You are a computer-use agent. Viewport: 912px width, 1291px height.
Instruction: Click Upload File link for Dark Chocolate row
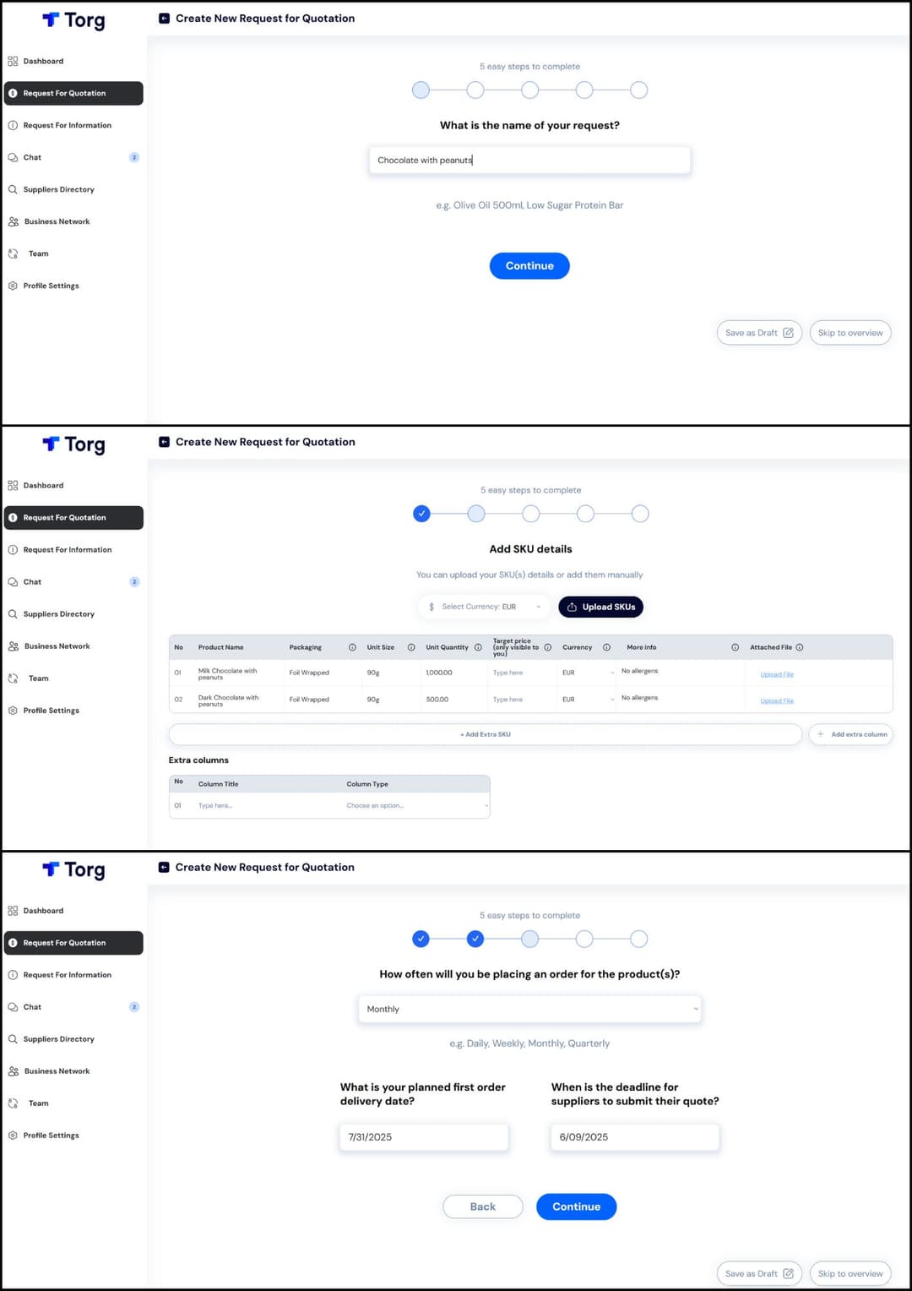776,700
